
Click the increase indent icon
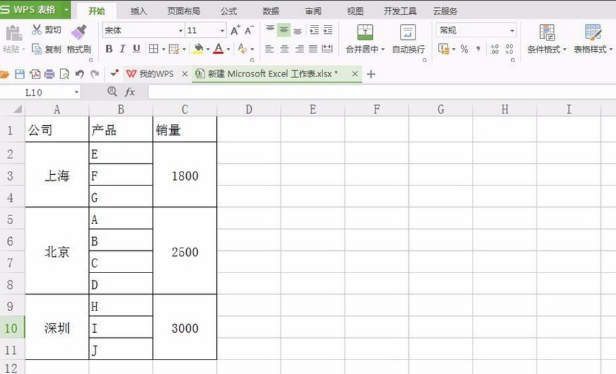(x=328, y=30)
